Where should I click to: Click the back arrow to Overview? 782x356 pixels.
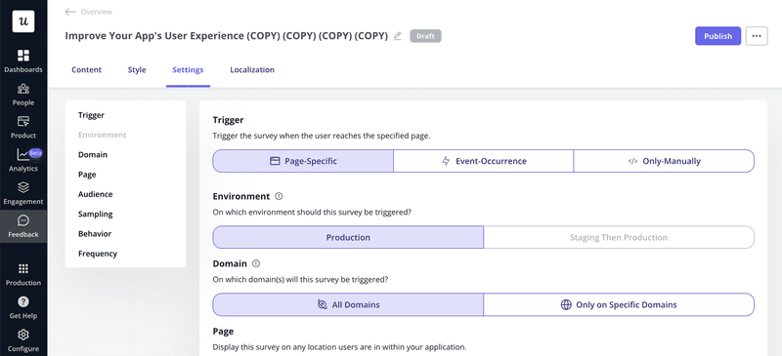click(x=70, y=12)
